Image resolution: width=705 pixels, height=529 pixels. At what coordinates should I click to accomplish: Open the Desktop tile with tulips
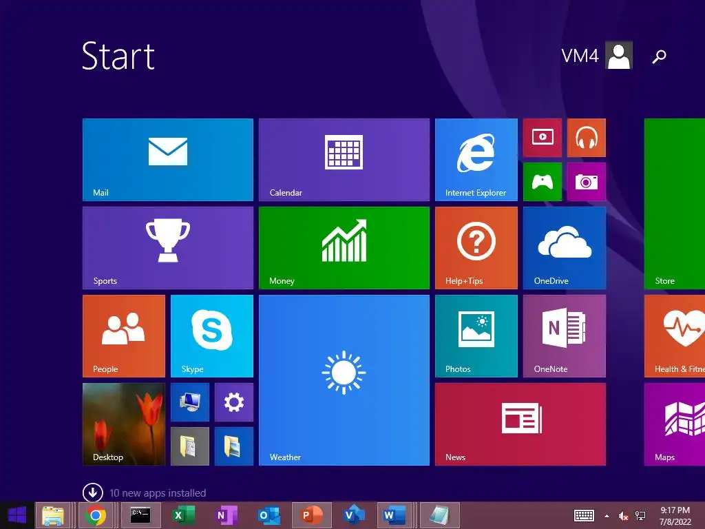(x=124, y=424)
